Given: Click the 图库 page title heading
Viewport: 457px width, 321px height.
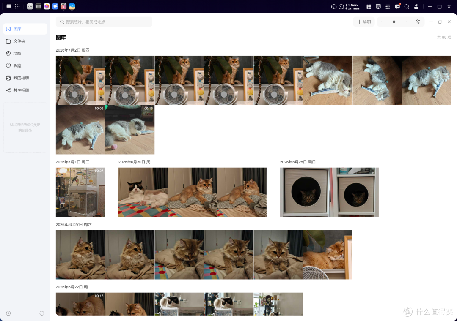Looking at the screenshot, I should [61, 38].
